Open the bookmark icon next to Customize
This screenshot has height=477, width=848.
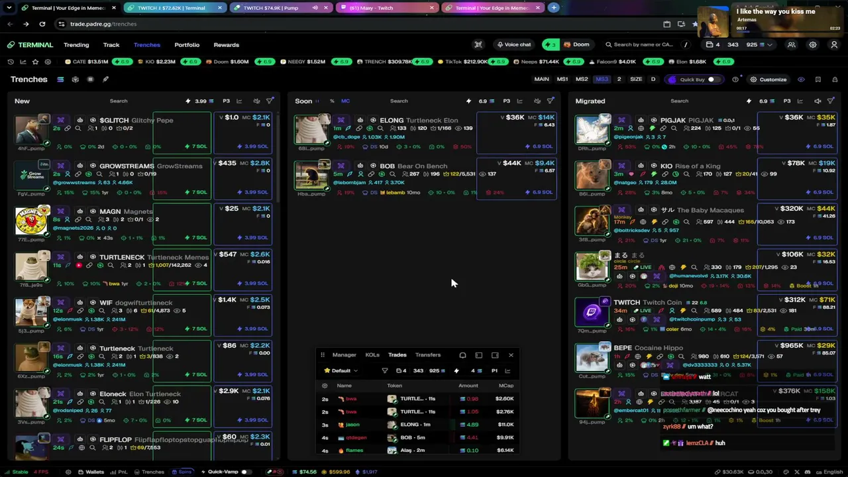tap(818, 79)
